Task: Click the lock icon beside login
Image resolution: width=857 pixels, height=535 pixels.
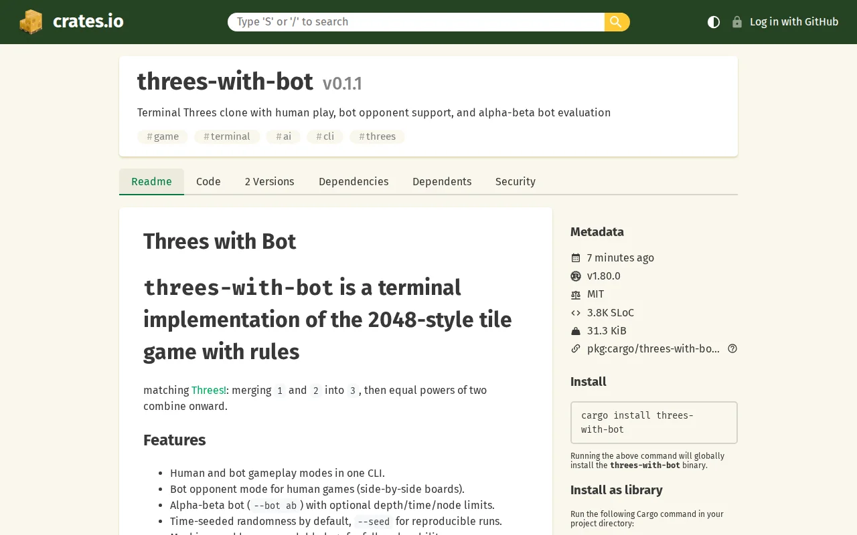Action: click(737, 22)
